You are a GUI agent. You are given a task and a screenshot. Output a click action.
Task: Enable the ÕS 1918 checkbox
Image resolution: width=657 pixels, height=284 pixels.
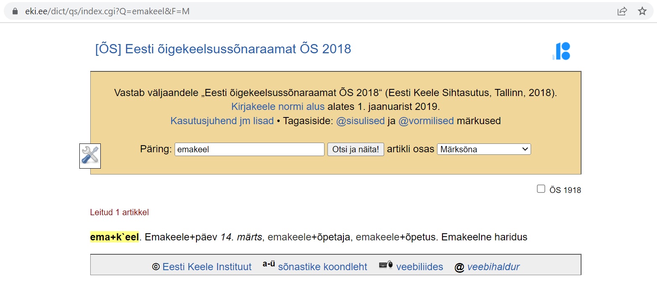pyautogui.click(x=541, y=190)
